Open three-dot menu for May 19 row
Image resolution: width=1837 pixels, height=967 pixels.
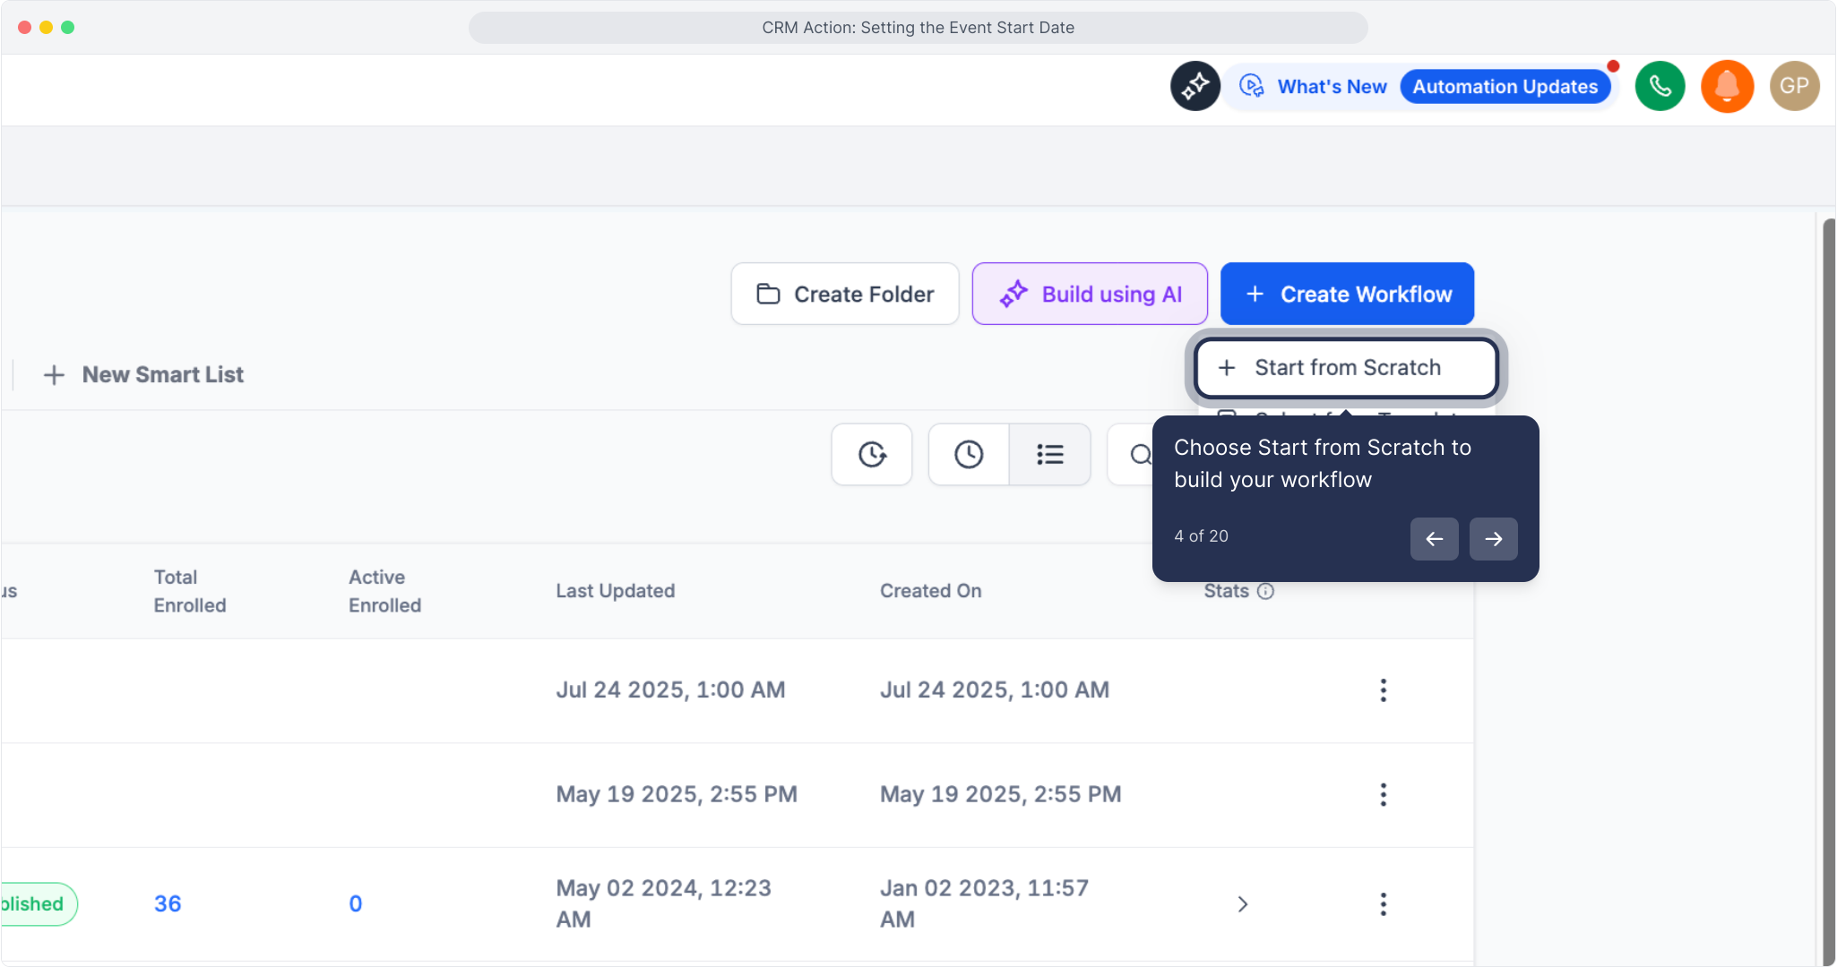(1383, 794)
